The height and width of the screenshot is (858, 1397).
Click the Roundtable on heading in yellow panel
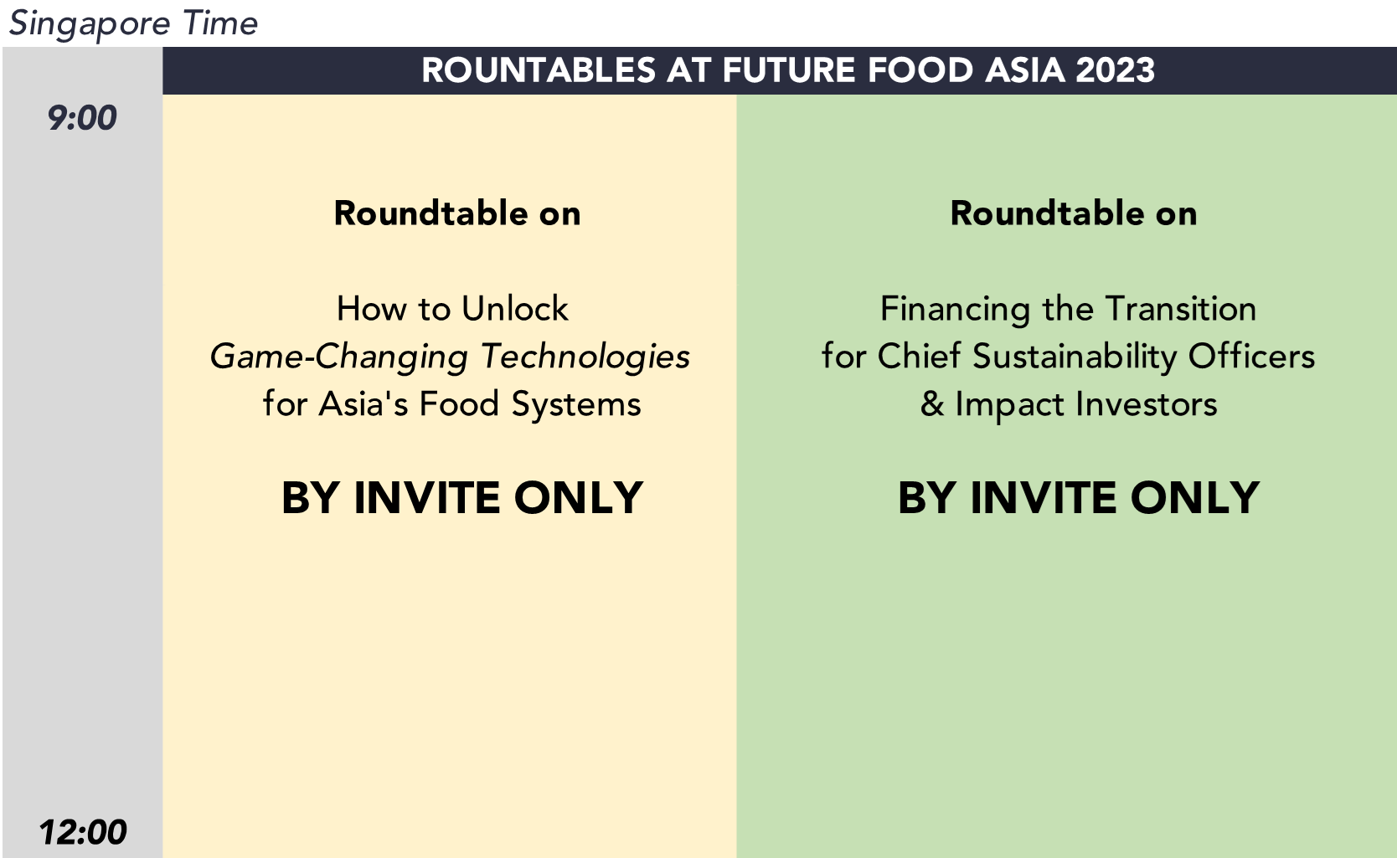pos(457,213)
